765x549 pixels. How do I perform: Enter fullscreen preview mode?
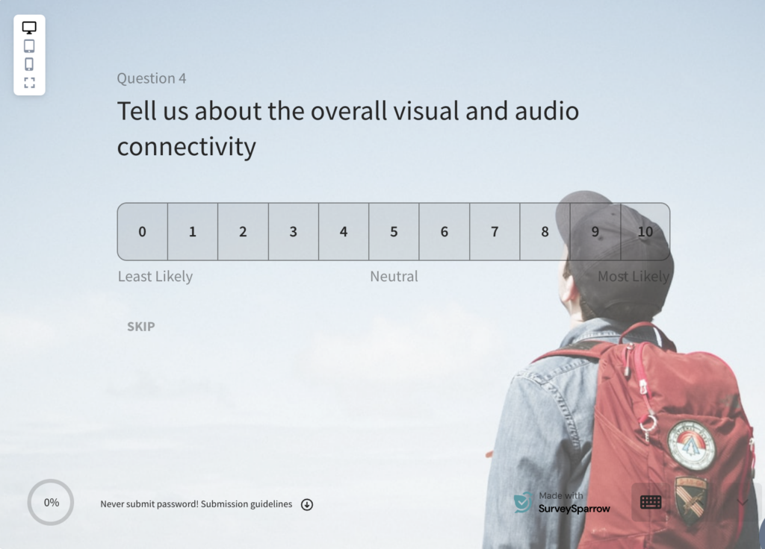pos(29,82)
